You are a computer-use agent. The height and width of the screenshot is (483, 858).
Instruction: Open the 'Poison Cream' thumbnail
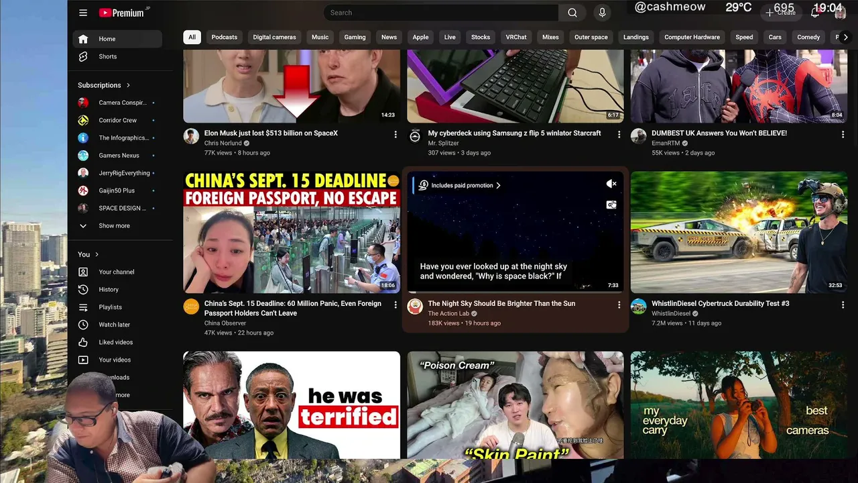515,405
